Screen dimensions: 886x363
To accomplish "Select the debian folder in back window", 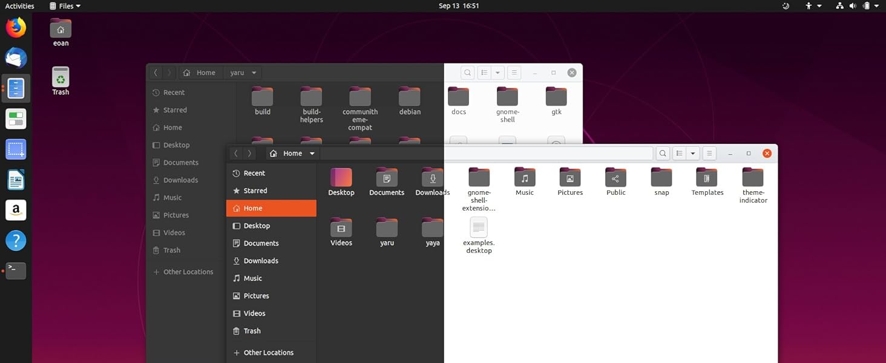I will 410,101.
